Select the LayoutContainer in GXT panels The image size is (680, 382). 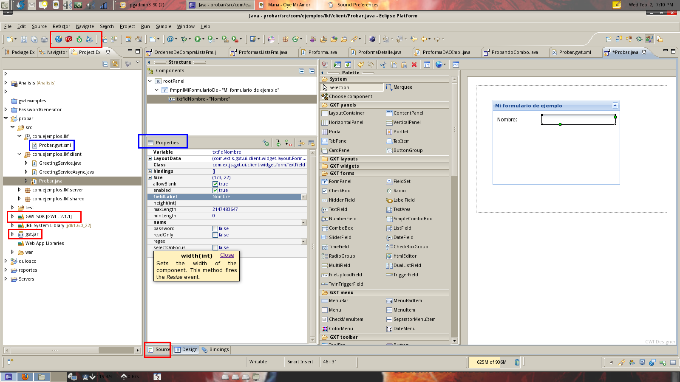pyautogui.click(x=343, y=113)
